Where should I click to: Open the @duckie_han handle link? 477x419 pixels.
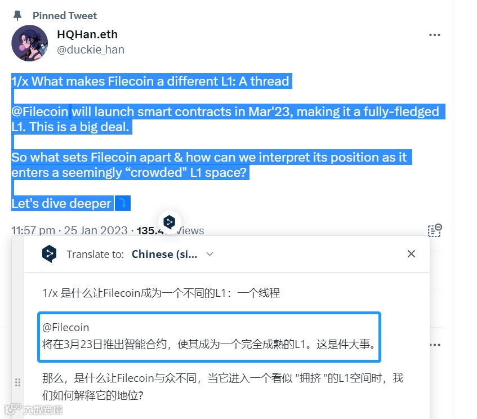click(x=91, y=50)
